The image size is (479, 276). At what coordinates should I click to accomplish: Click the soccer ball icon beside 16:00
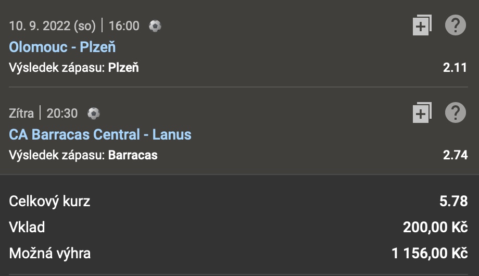pyautogui.click(x=155, y=26)
